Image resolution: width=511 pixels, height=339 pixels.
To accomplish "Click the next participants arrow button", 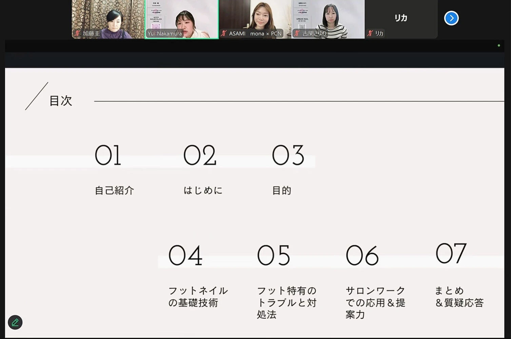I will [x=451, y=18].
